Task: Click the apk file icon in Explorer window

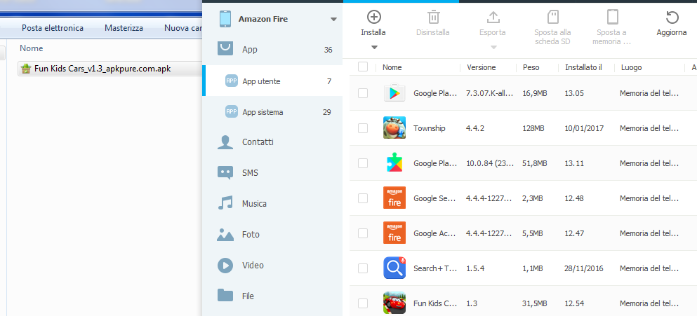Action: (27, 69)
